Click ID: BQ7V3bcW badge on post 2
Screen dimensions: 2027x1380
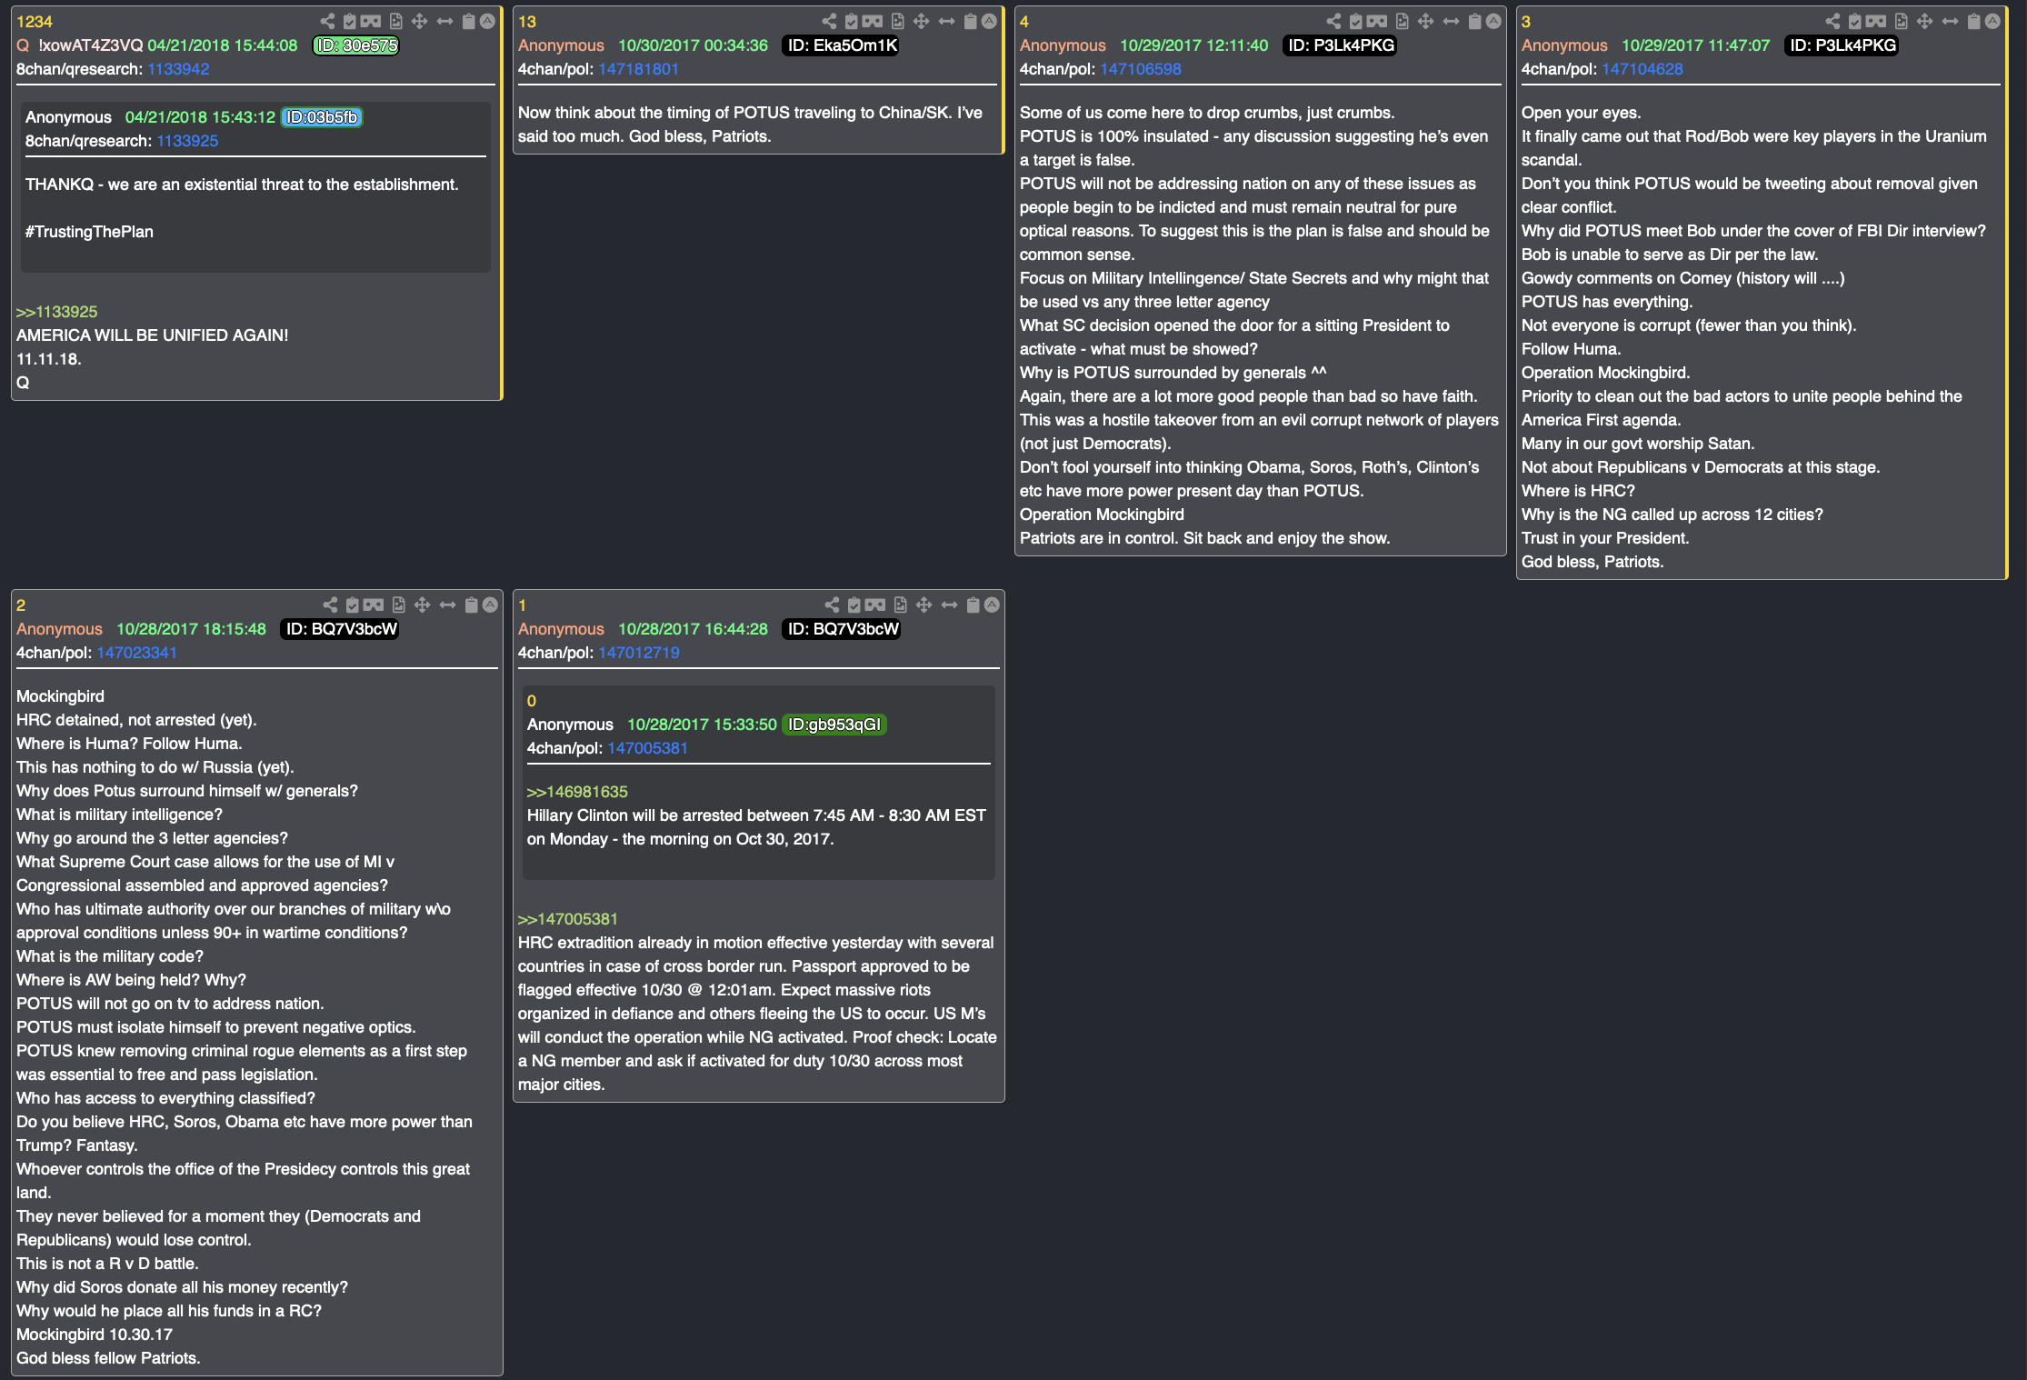click(341, 629)
